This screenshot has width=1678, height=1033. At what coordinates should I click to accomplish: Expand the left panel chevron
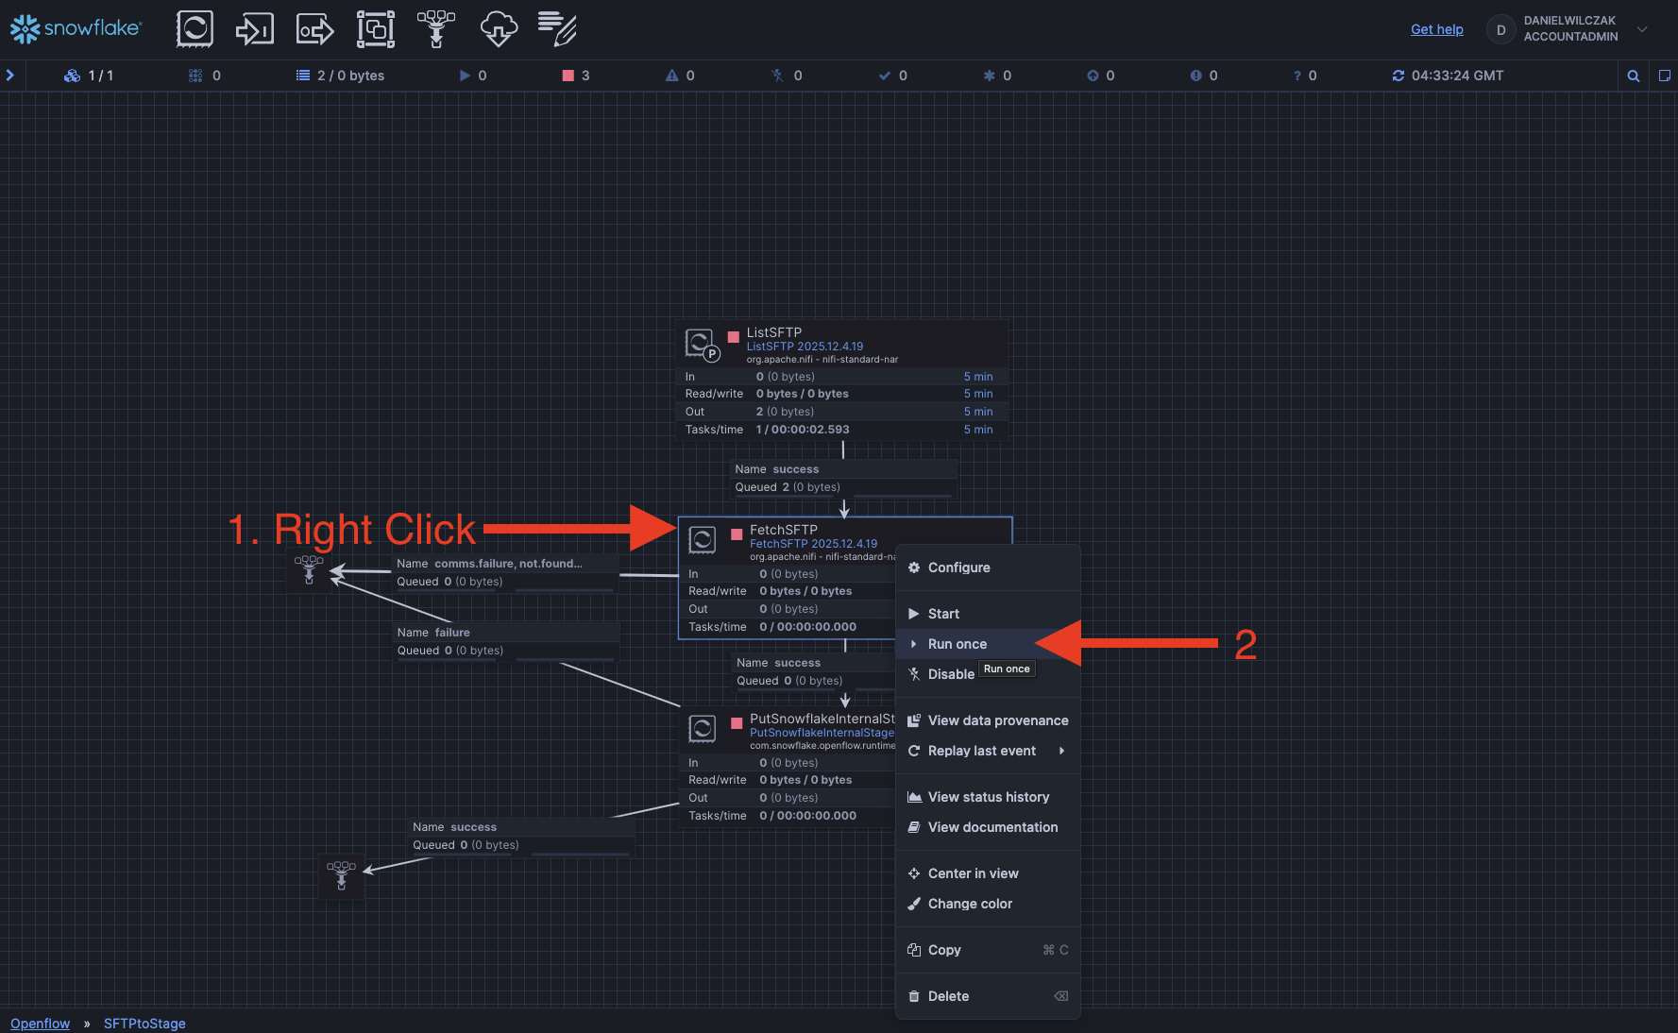10,76
